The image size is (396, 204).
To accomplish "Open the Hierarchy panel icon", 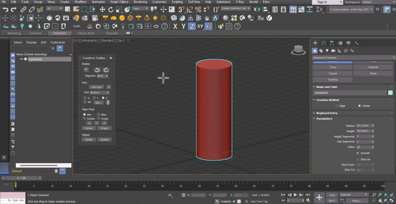I will pyautogui.click(x=332, y=43).
